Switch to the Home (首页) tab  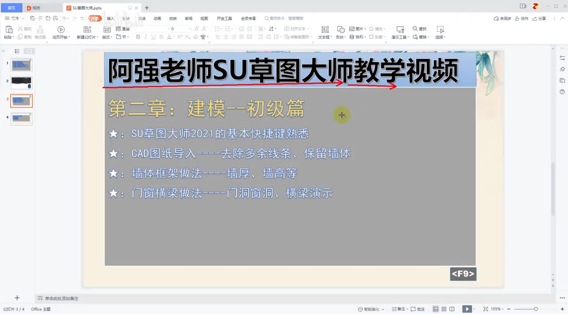tap(11, 8)
